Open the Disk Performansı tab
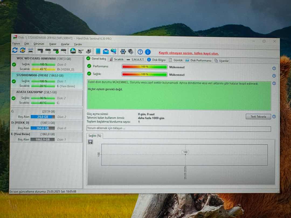Screen dimensions: 291x218 198,61
